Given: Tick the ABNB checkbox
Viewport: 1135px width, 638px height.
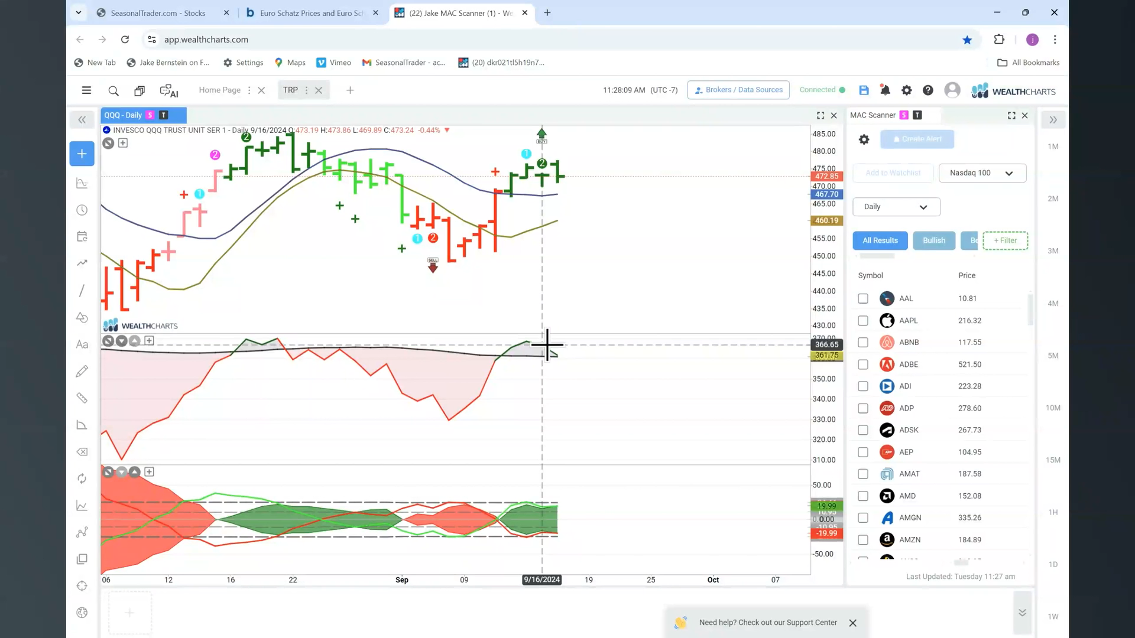Looking at the screenshot, I should click(863, 343).
